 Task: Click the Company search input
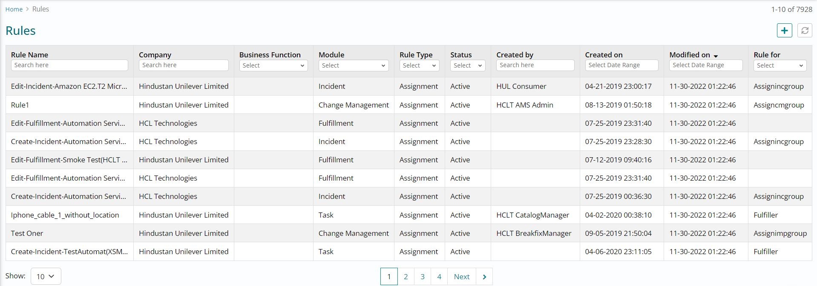[x=184, y=65]
